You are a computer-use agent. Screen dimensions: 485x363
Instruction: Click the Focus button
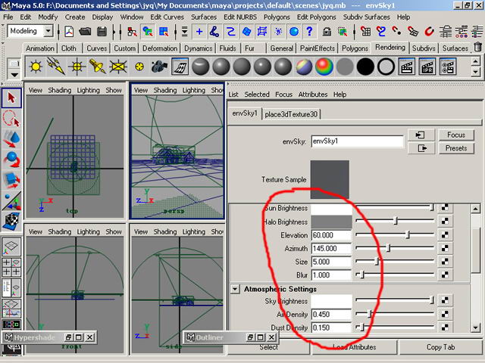456,135
